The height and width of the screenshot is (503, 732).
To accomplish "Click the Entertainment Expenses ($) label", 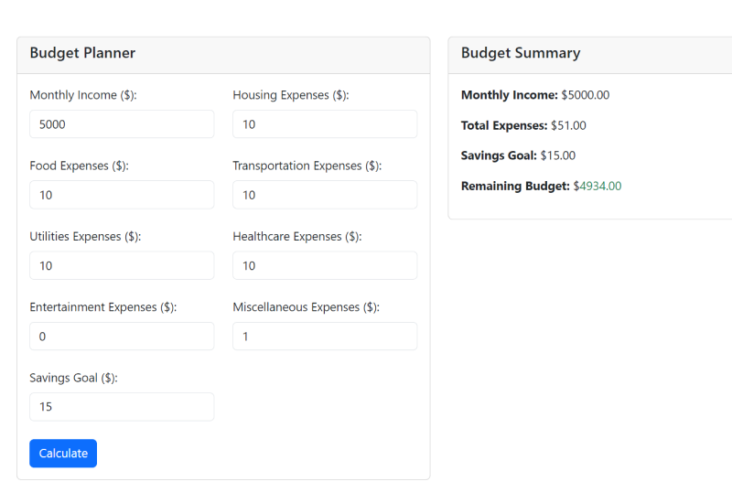I will [103, 307].
